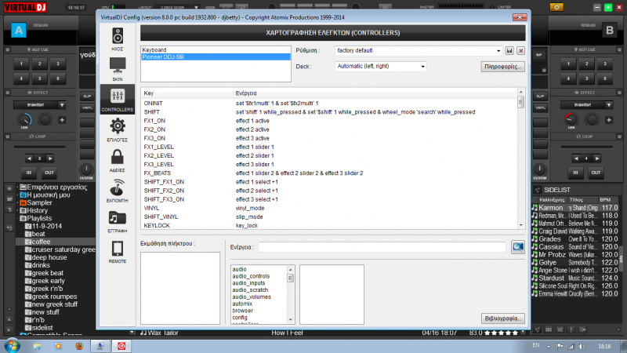Screen dimensions: 627x353
Task: Open the ΕΚΠΟΜΠΗ broadcast section
Action: pyautogui.click(x=118, y=192)
